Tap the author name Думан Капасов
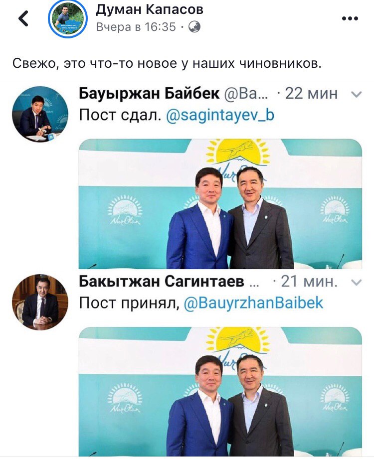Screen dimensions: 374x459 (x=150, y=9)
